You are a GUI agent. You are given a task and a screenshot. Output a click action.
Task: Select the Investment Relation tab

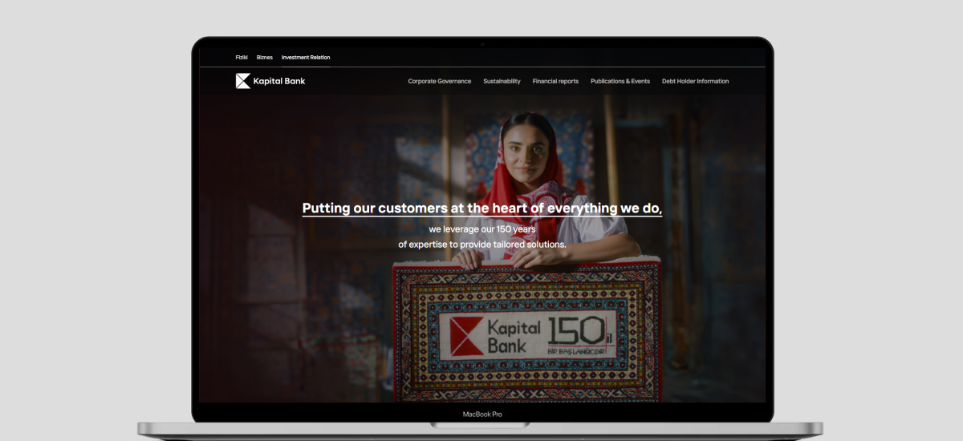306,58
